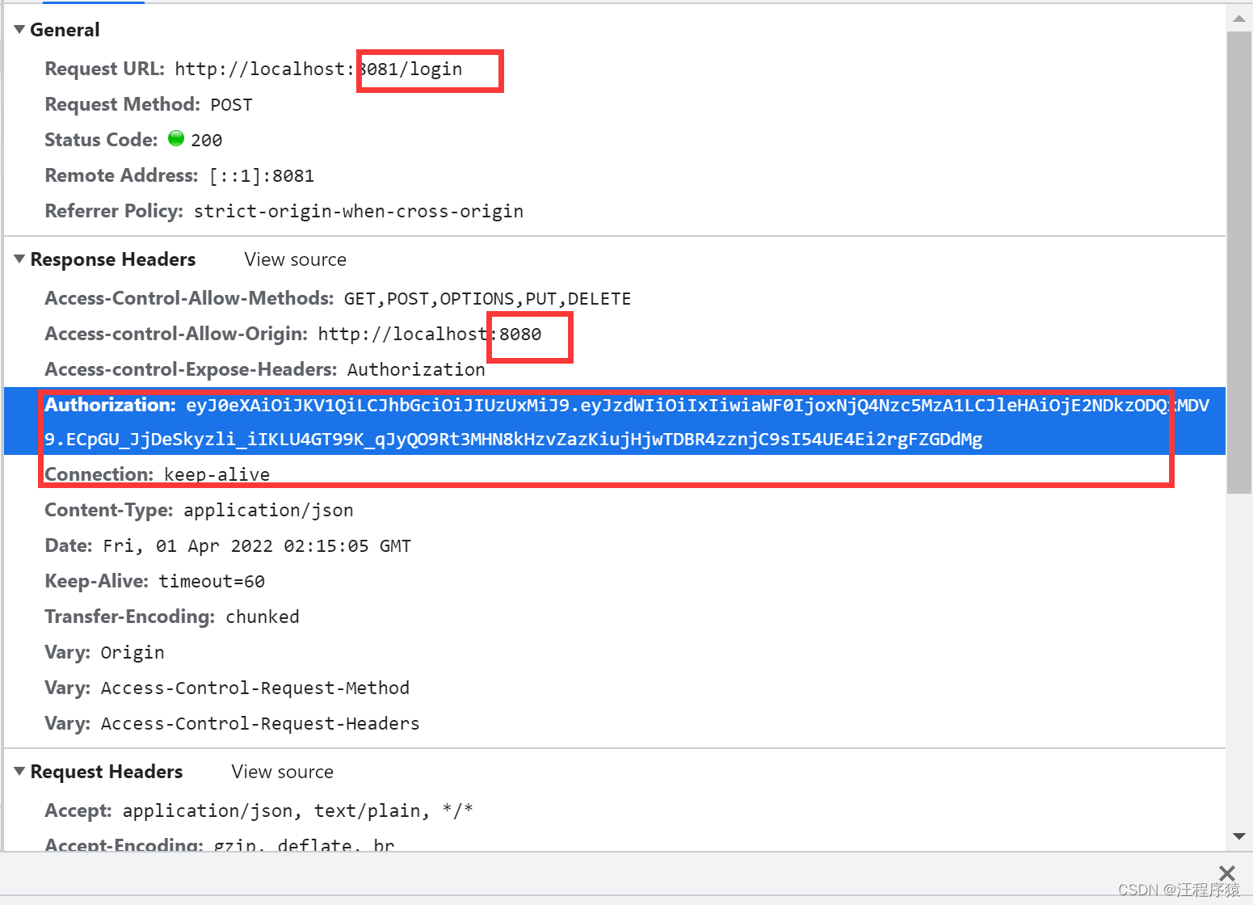Image resolution: width=1253 pixels, height=905 pixels.
Task: Select the Date header row
Action: [615, 545]
